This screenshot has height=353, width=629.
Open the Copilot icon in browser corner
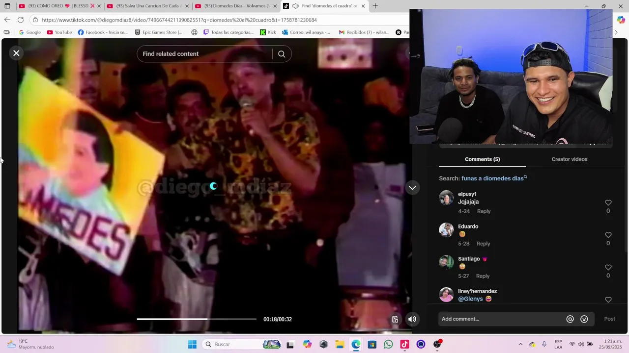pos(621,20)
